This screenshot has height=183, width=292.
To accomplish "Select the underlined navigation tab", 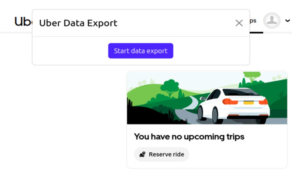I will (253, 20).
